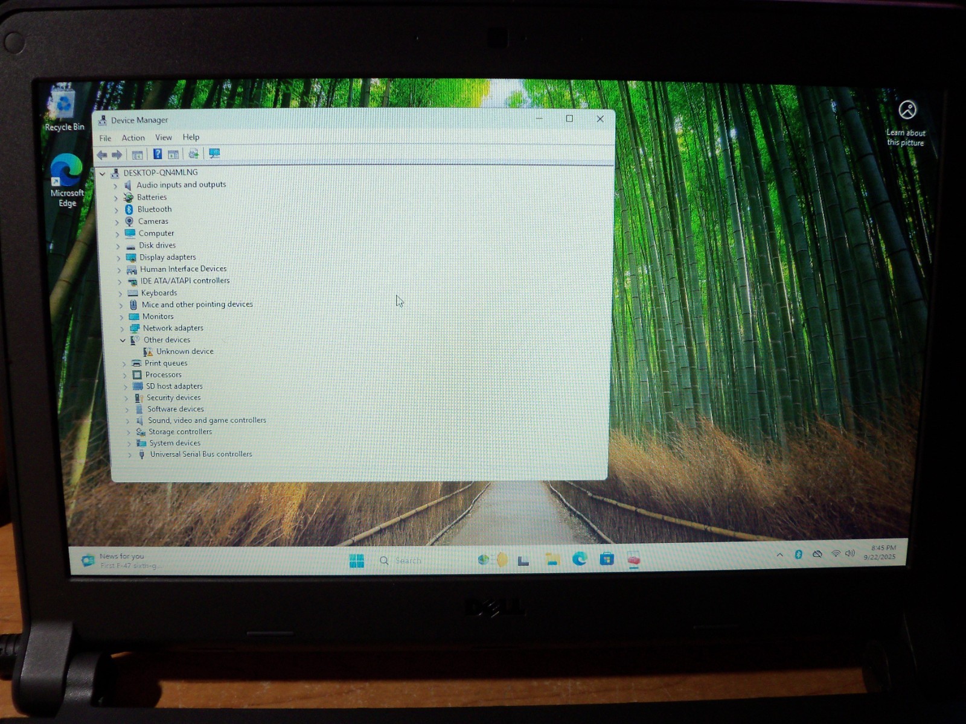Click the Show/Hide Action Pane toolbar icon
966x724 pixels.
173,154
